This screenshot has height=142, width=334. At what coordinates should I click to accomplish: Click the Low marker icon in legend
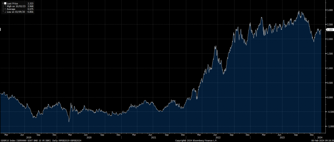click(x=5, y=12)
